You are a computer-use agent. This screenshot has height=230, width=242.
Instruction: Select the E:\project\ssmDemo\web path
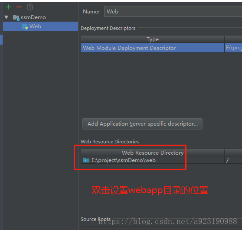point(124,160)
